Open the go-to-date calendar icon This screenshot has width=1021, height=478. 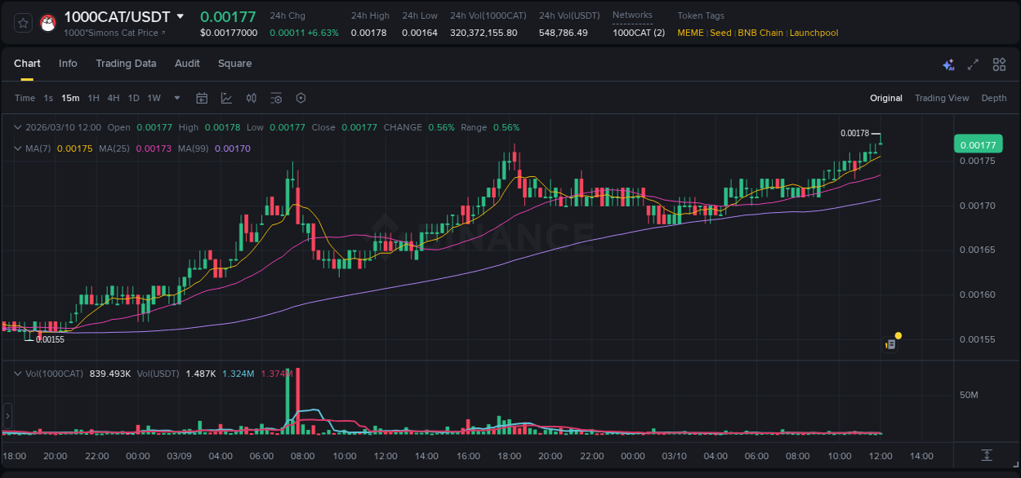click(202, 98)
